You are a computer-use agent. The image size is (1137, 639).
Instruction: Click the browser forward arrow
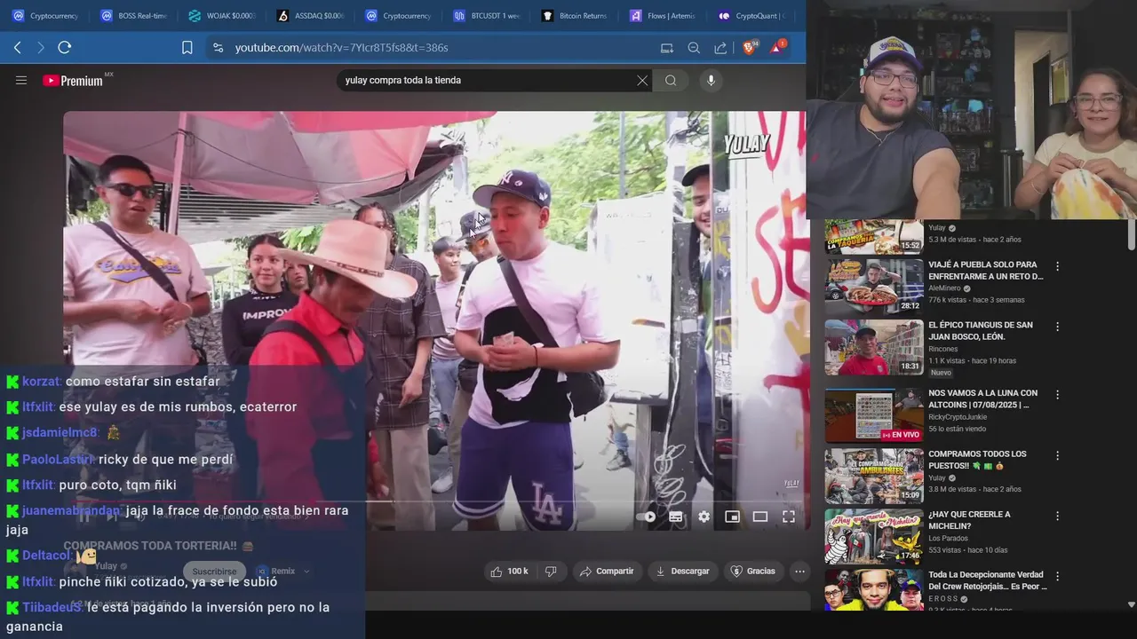click(41, 48)
